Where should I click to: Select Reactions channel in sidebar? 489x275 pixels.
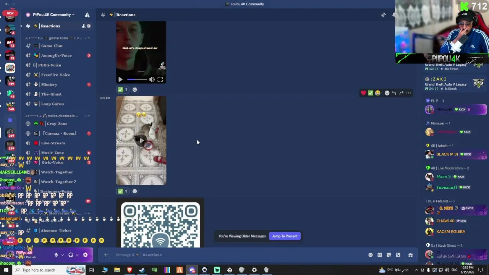pyautogui.click(x=58, y=26)
